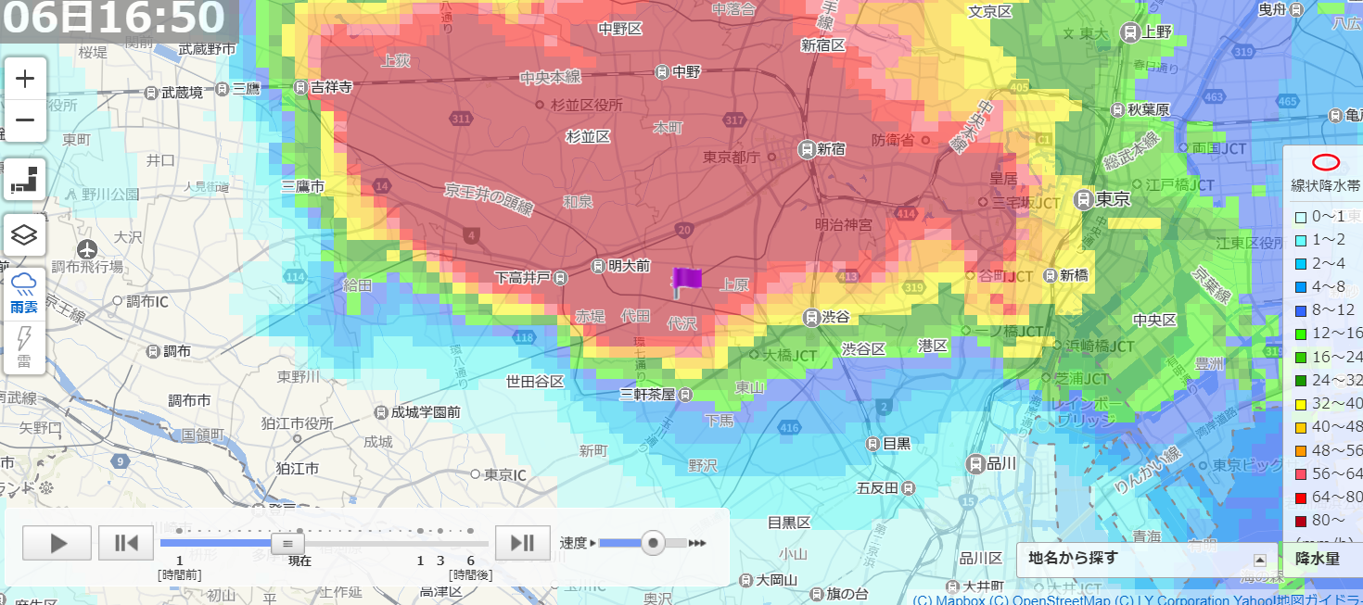Viewport: 1363px width, 605px height.
Task: Click the 速度 speed slider knob
Action: click(654, 543)
